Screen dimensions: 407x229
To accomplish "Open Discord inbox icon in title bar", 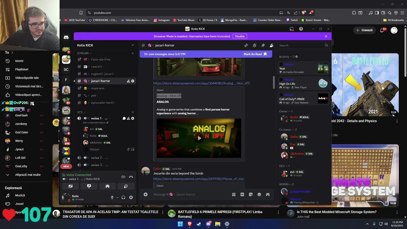I will coord(292,29).
